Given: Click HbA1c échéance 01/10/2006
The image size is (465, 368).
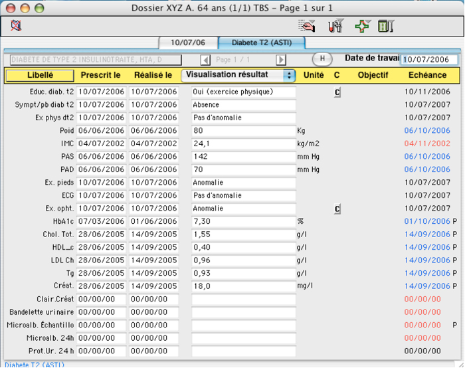Looking at the screenshot, I should [x=427, y=221].
